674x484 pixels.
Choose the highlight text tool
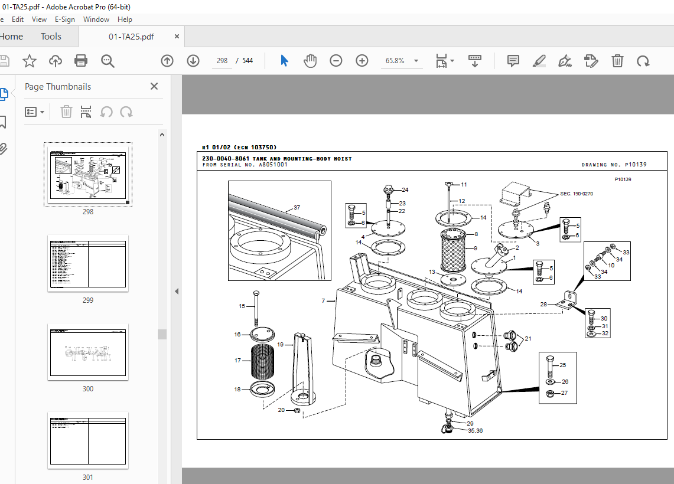(x=539, y=61)
